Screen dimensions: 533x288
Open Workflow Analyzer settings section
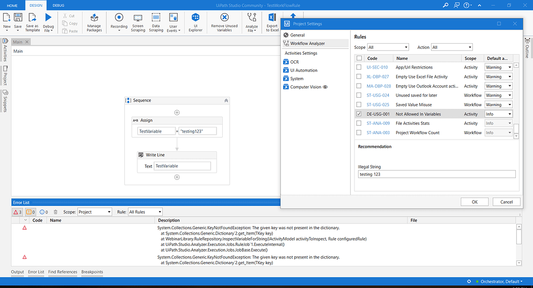307,43
